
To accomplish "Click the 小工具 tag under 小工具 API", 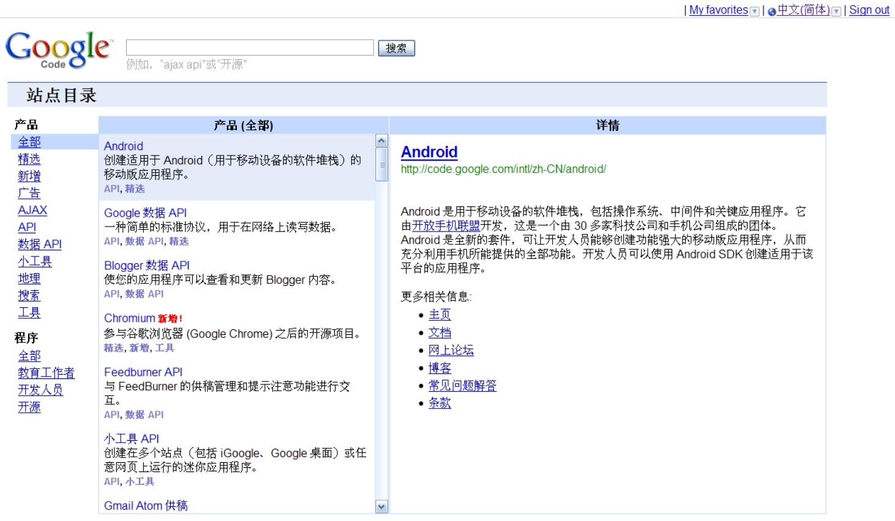I will click(140, 482).
